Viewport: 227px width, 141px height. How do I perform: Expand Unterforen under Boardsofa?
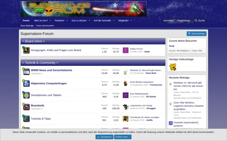37,109
